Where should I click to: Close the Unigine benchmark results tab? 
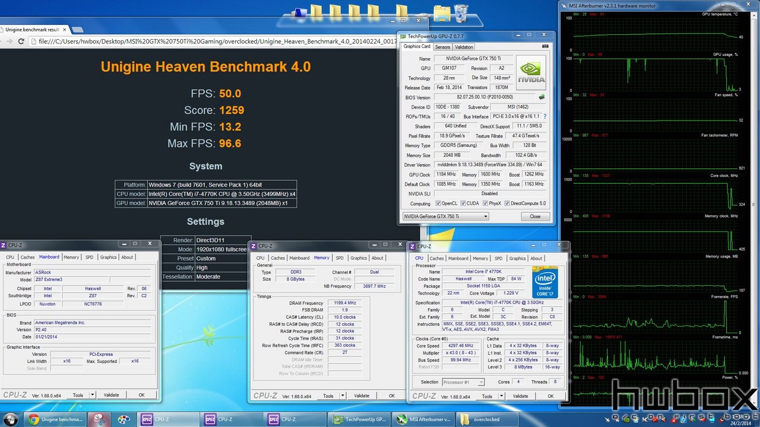[65, 29]
